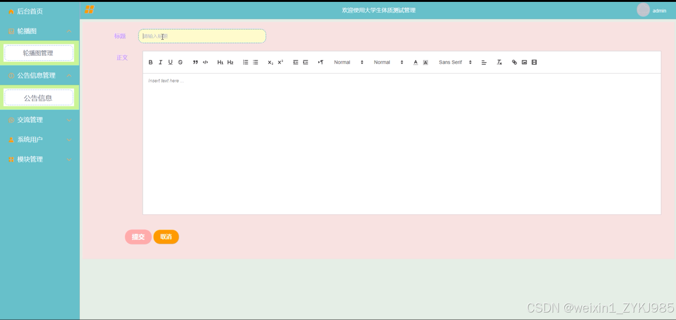Click the admin username label

659,11
